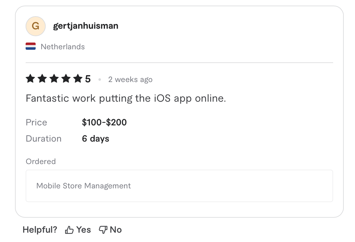Click the Netherlands country label
The image size is (355, 242).
point(62,46)
